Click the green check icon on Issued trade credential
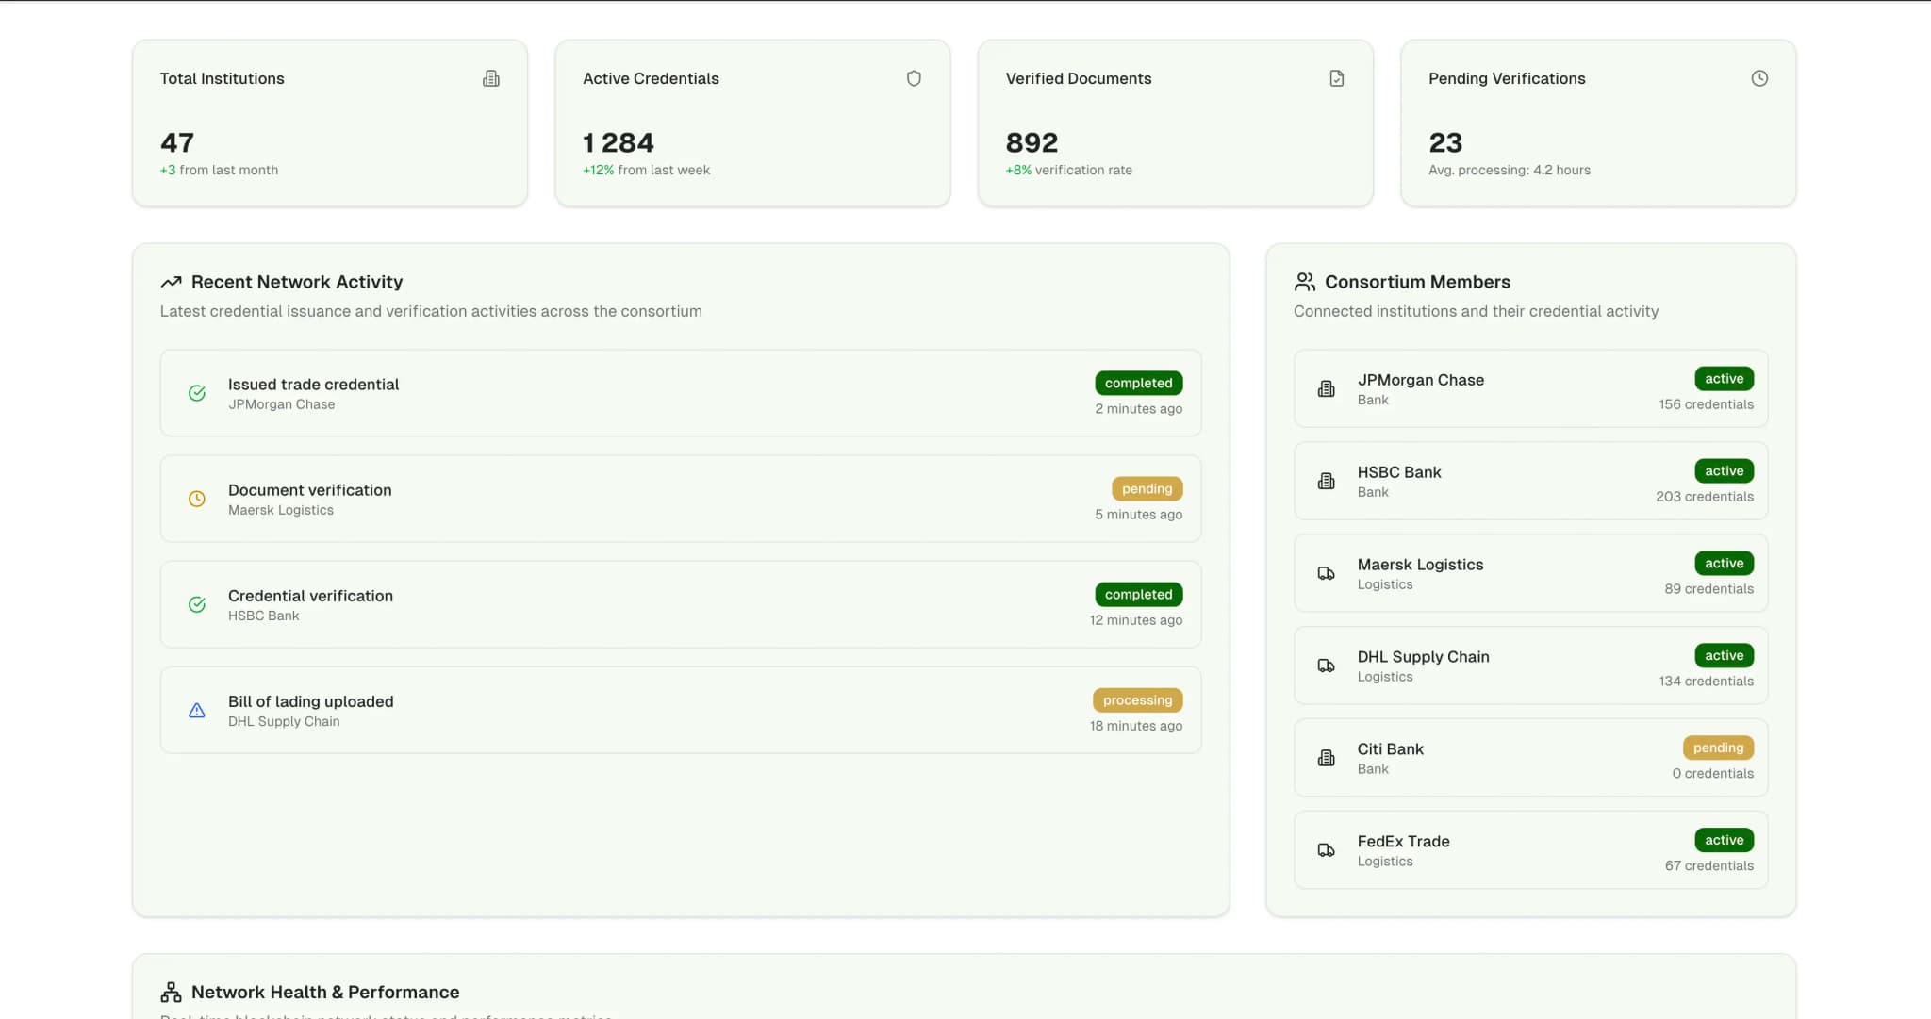This screenshot has height=1019, width=1931. click(196, 393)
